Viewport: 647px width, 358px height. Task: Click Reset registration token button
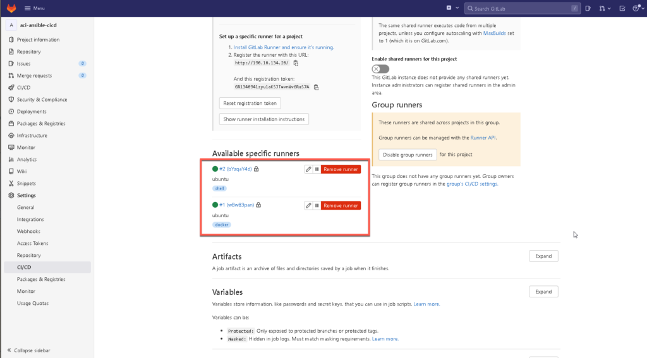pyautogui.click(x=250, y=103)
